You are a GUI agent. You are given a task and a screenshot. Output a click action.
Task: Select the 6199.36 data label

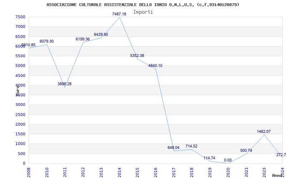click(x=83, y=39)
